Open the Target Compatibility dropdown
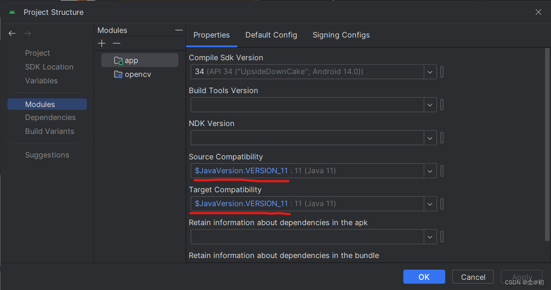This screenshot has height=290, width=551. pos(430,203)
